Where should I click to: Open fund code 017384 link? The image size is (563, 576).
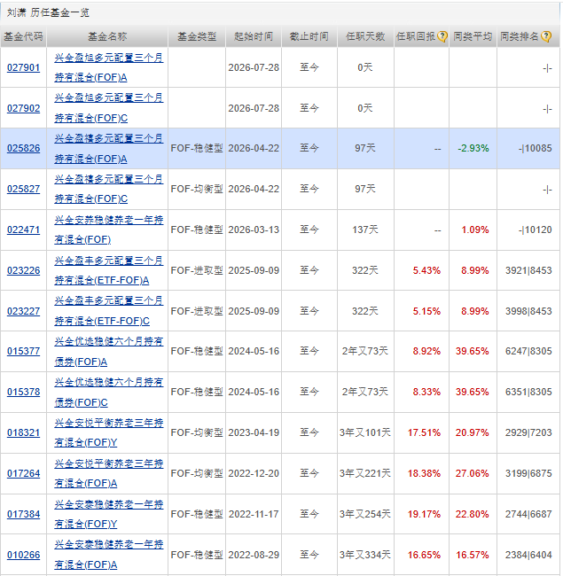click(24, 514)
